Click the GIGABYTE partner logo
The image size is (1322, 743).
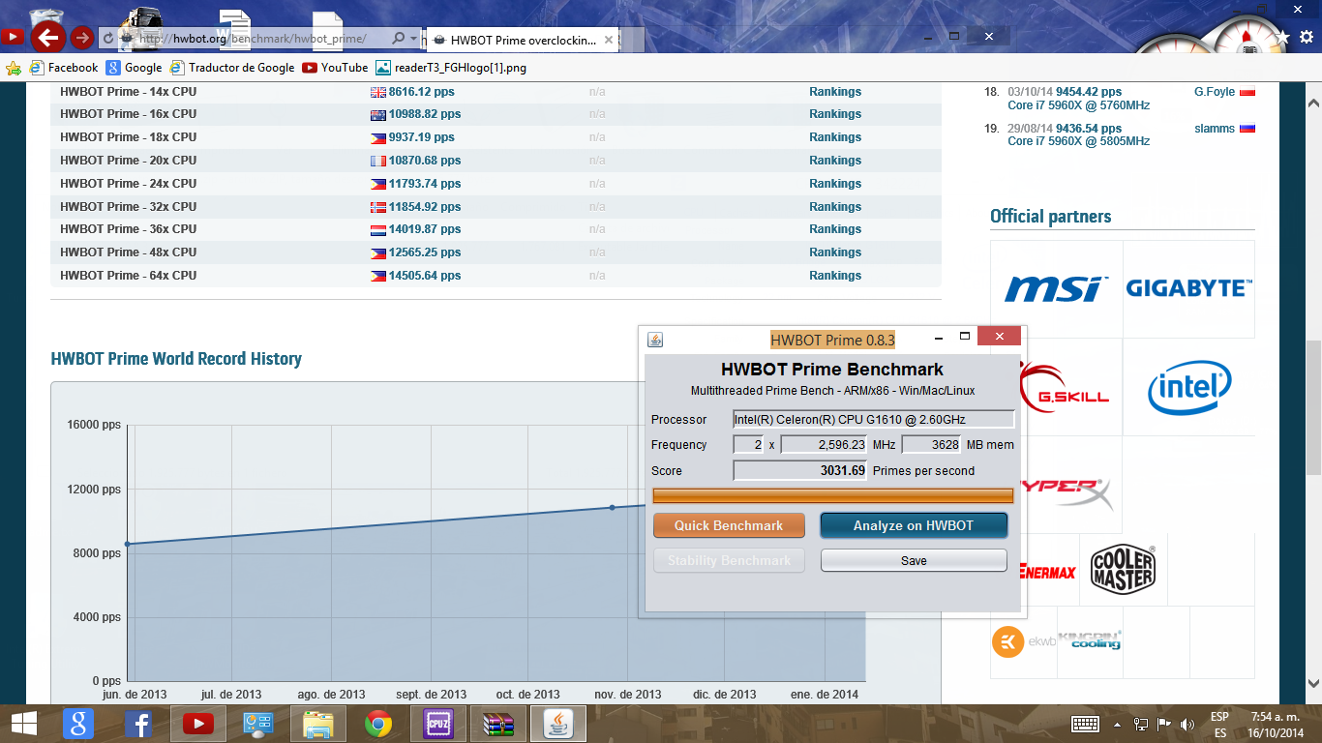pos(1188,288)
